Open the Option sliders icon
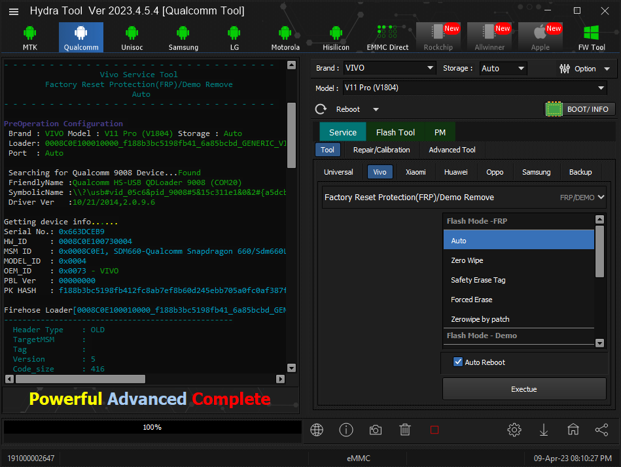The height and width of the screenshot is (467, 621). pyautogui.click(x=565, y=69)
